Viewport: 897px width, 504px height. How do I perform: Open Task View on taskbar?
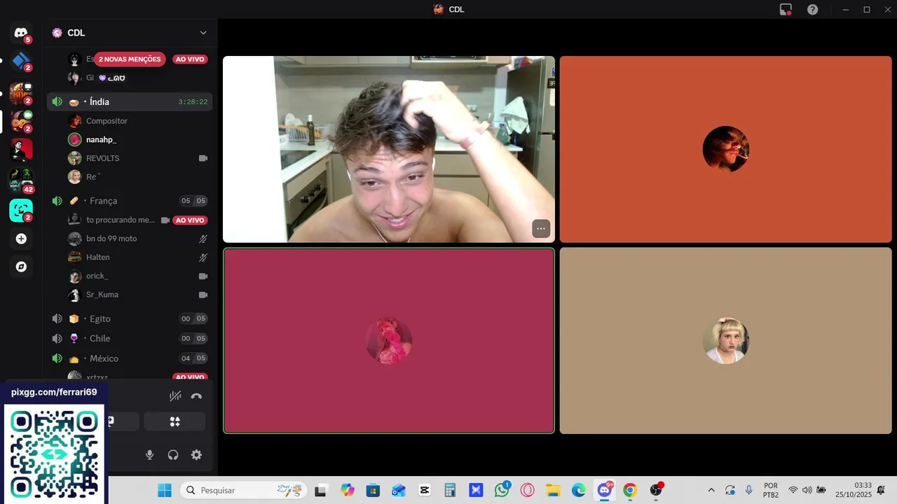(320, 490)
